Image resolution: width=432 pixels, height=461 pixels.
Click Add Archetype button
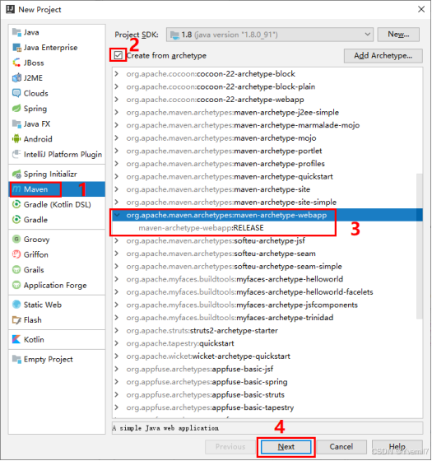(x=383, y=56)
